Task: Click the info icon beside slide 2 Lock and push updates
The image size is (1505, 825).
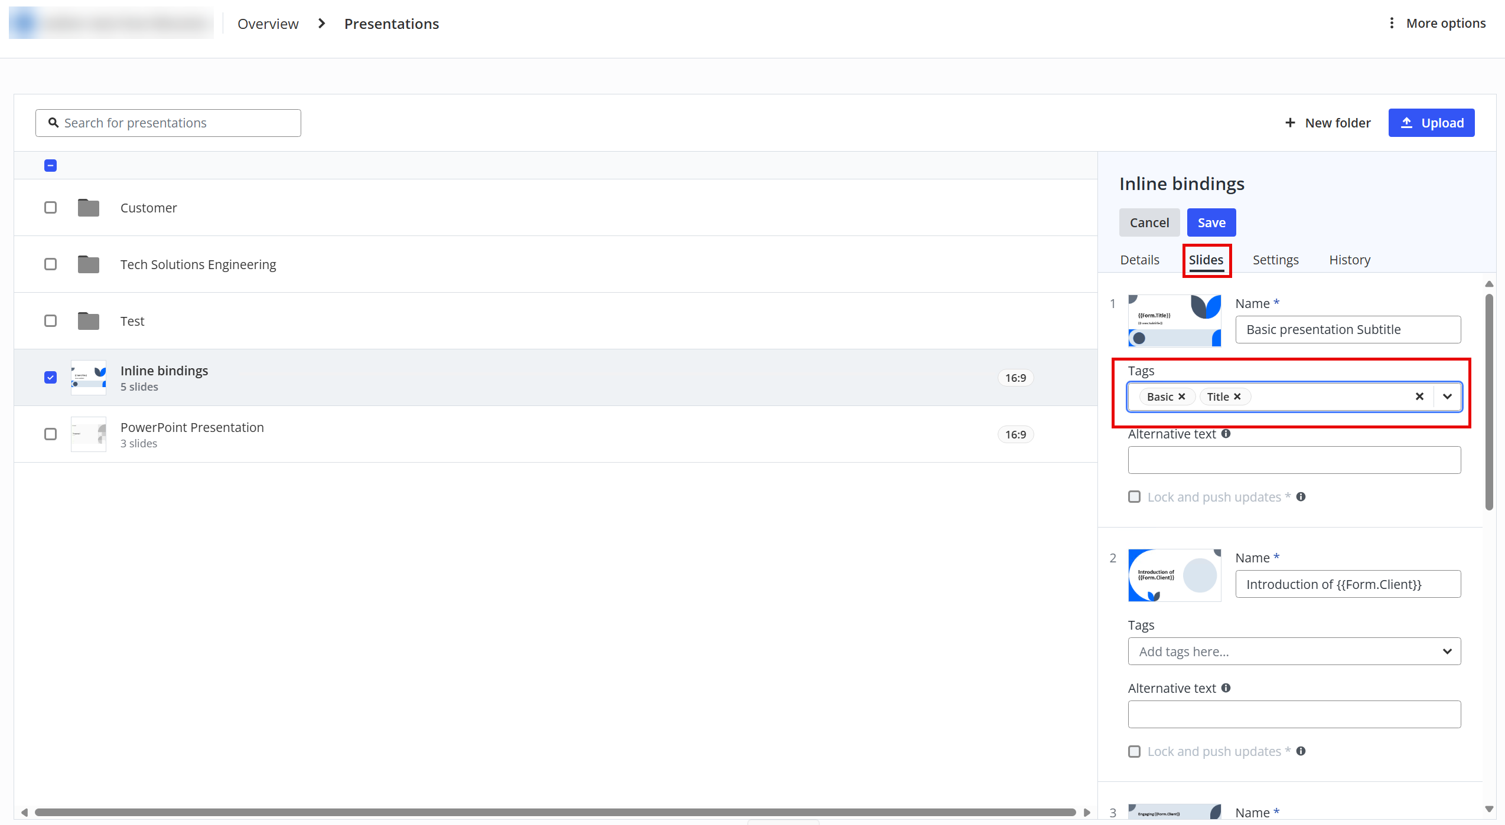Action: pyautogui.click(x=1301, y=751)
